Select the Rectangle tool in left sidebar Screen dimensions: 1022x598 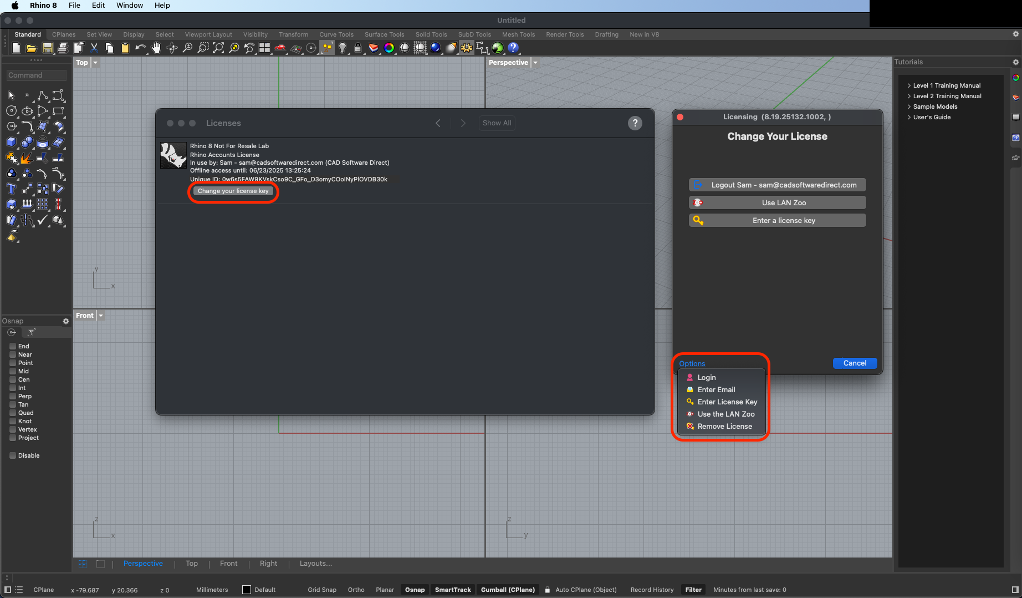click(x=58, y=111)
